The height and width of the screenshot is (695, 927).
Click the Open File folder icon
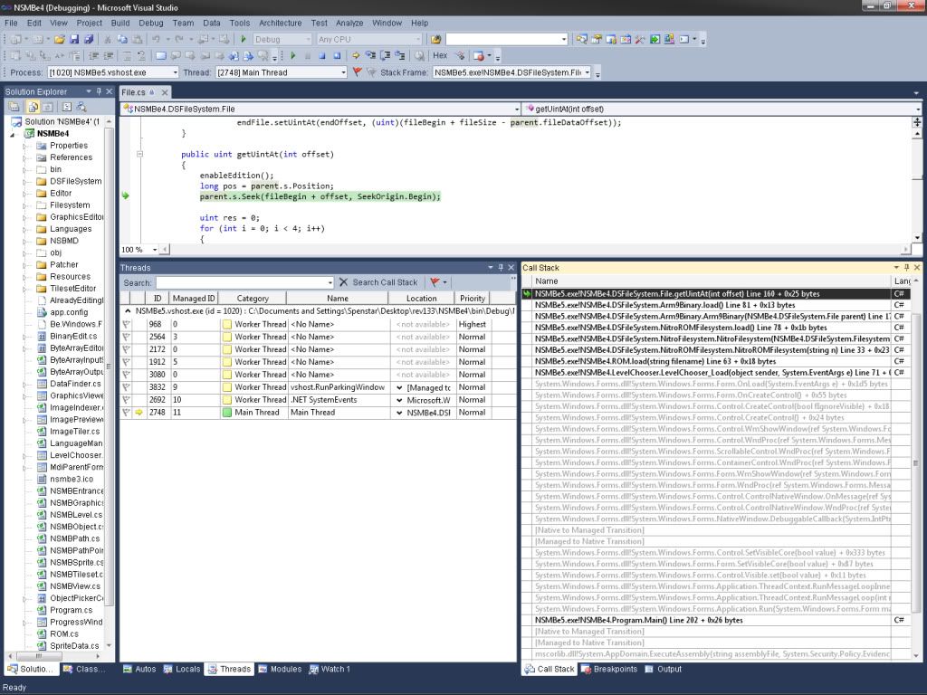click(60, 40)
